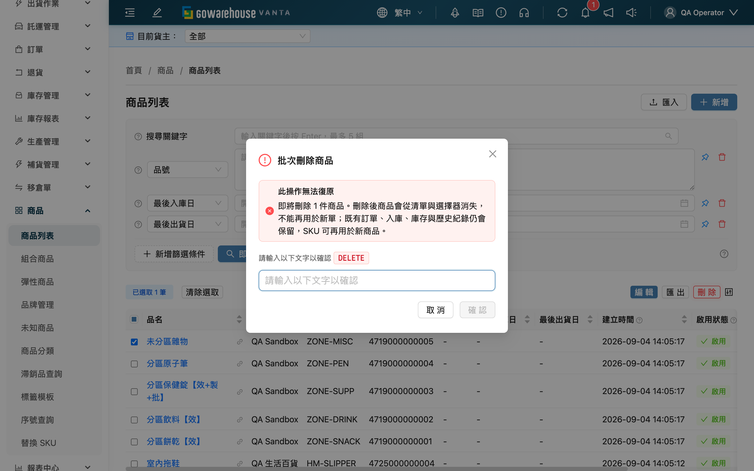Screen dimensions: 754x471
Task: Select 替換 SKU in the sidebar
Action: coord(39,443)
